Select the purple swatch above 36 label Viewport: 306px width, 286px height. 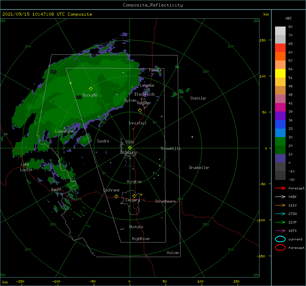point(280,116)
